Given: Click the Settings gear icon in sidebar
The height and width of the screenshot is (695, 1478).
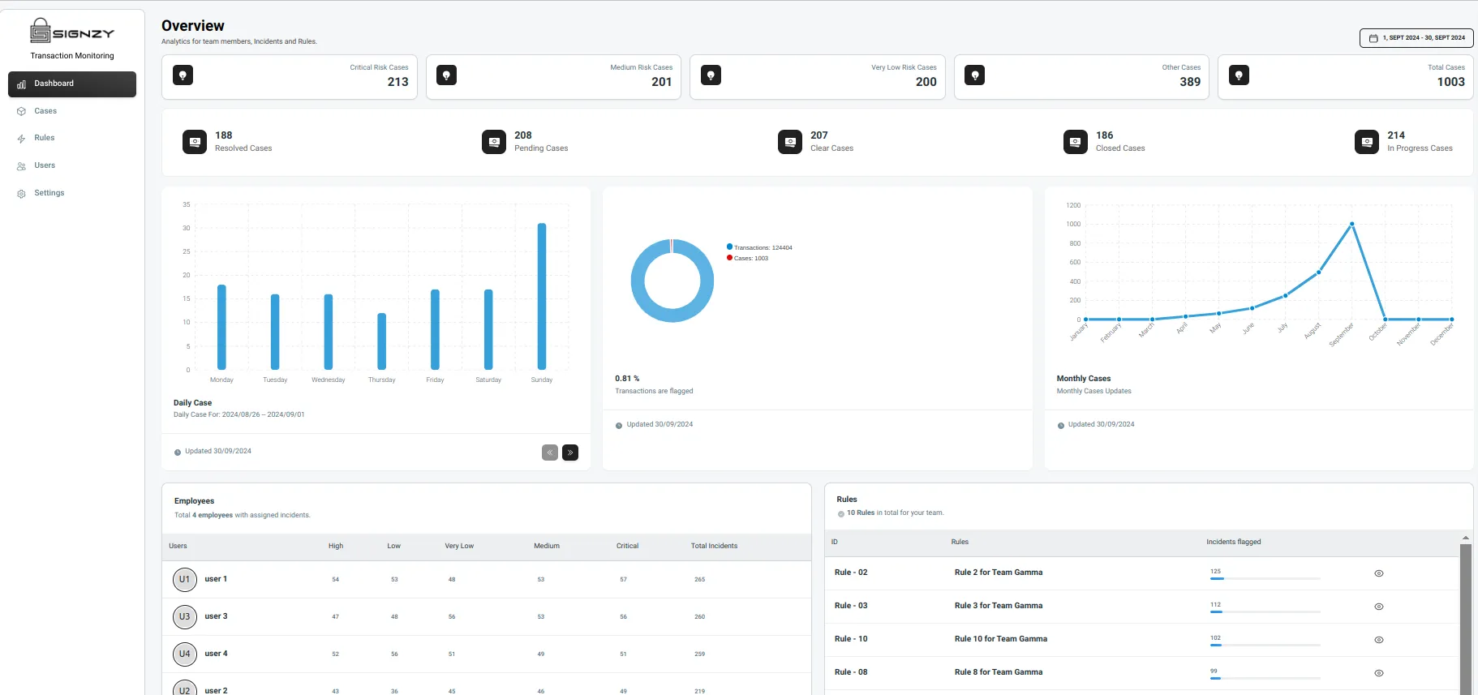Looking at the screenshot, I should (22, 194).
